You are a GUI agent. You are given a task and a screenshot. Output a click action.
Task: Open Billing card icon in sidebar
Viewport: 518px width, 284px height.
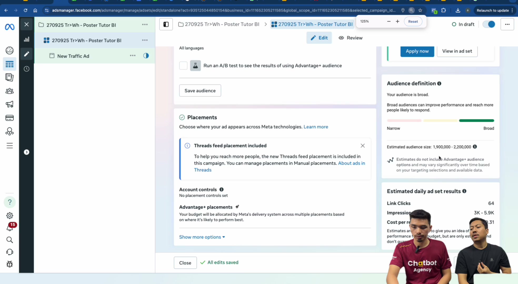coord(9,118)
